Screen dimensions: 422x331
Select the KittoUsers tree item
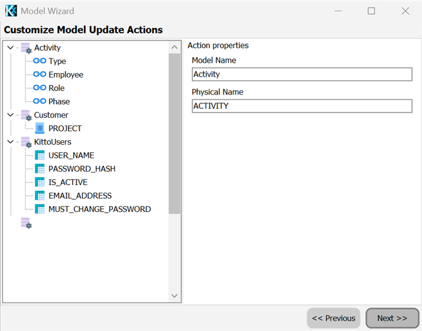point(53,142)
